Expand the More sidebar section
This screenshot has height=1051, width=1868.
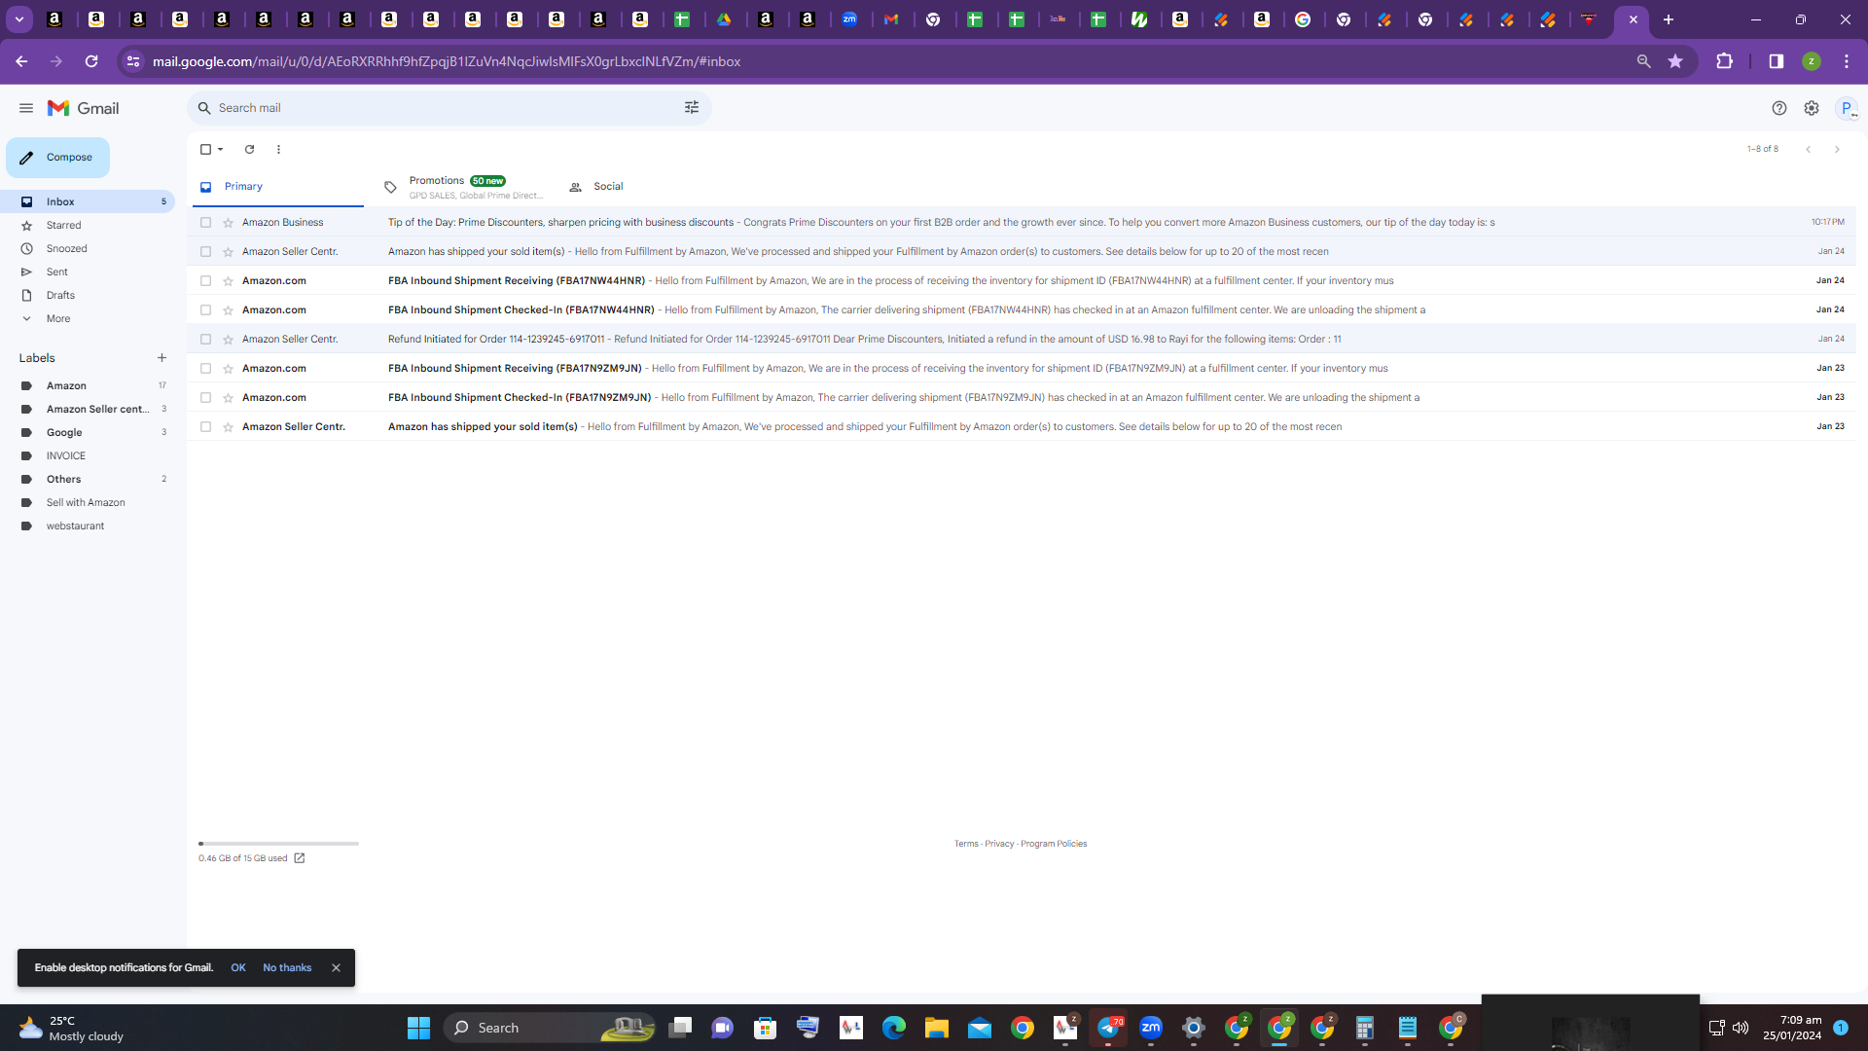[58, 318]
